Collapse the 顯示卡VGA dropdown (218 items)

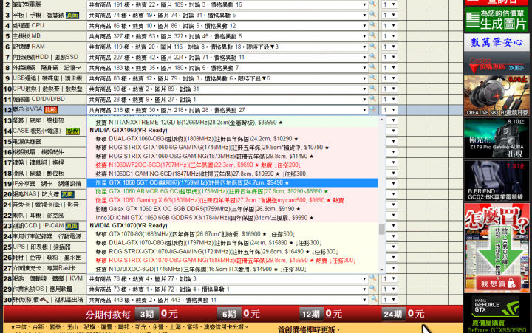(228, 110)
